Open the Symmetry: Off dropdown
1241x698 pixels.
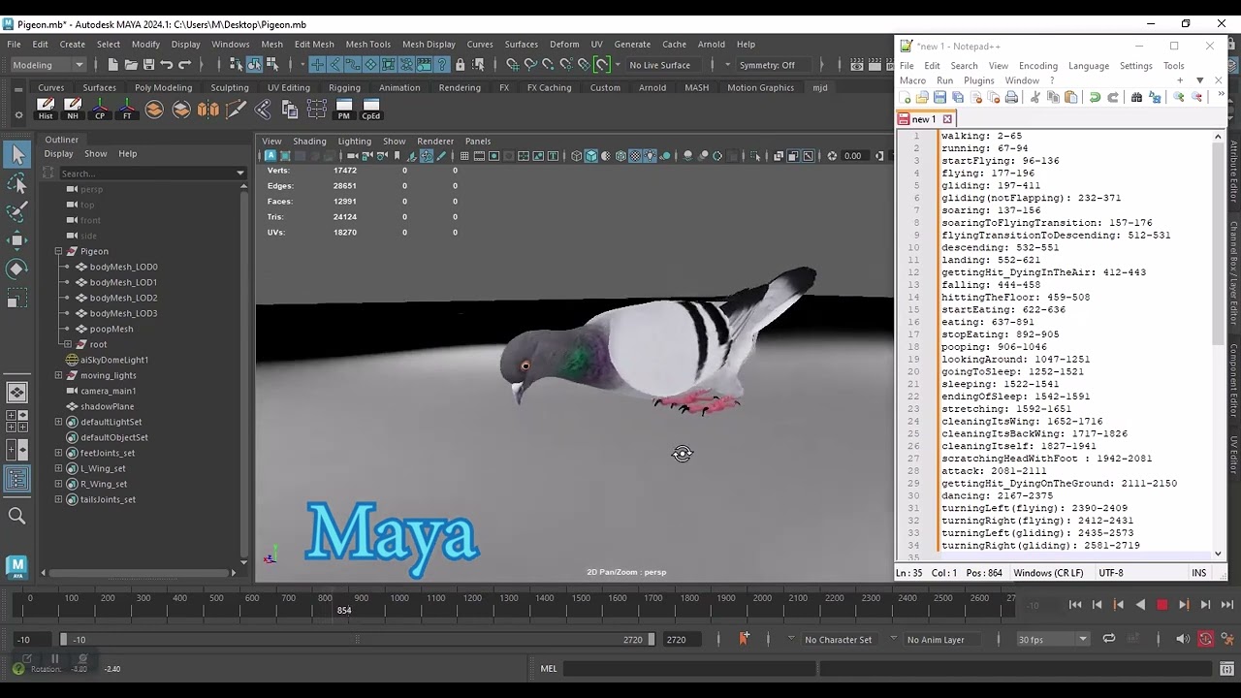(773, 65)
